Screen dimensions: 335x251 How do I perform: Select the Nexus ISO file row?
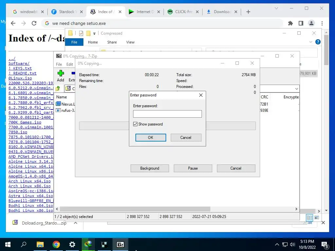[x=65, y=104]
